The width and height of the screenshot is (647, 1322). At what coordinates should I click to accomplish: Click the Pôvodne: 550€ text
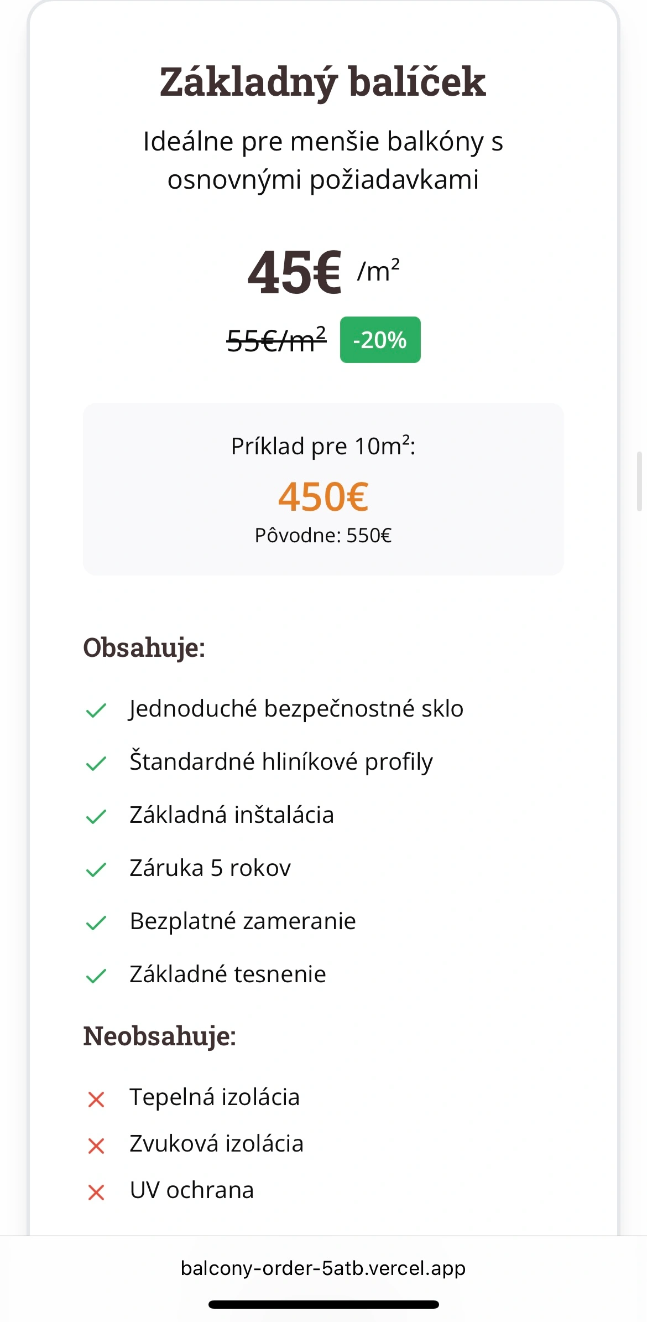tap(323, 536)
